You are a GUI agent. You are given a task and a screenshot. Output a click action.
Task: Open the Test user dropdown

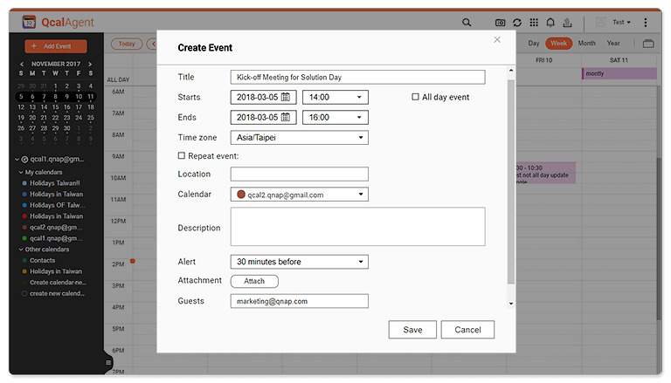point(621,22)
